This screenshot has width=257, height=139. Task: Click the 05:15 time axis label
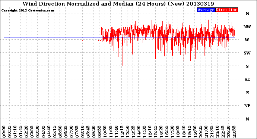pyautogui.click(x=54, y=132)
